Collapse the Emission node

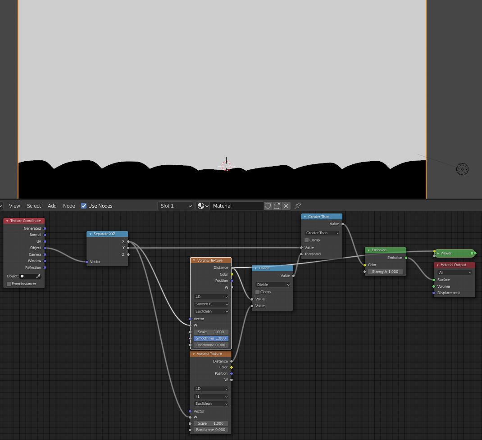pos(368,250)
